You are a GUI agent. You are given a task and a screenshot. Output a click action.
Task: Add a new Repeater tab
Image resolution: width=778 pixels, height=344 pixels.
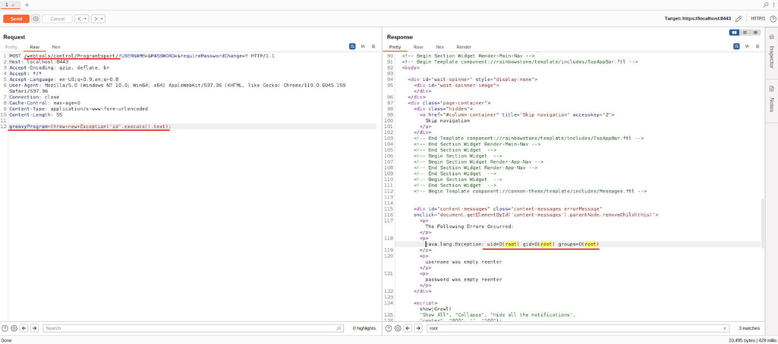point(27,5)
